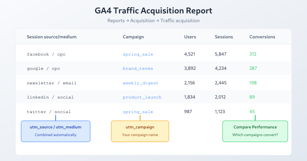Click the 4,521 users value
307x161 pixels.
pos(190,54)
